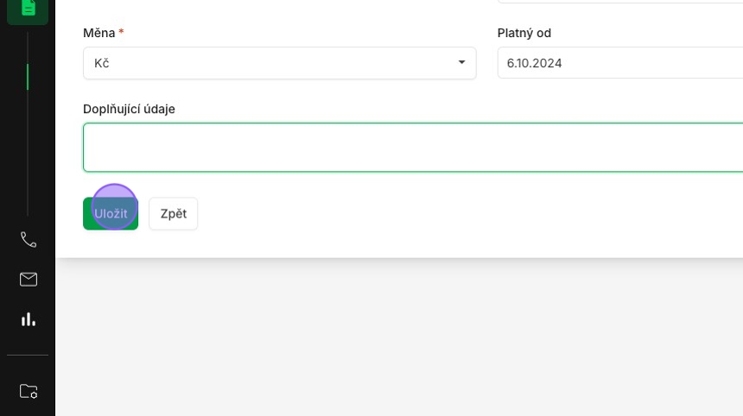Open the mail envelope icon in sidebar

click(x=29, y=280)
